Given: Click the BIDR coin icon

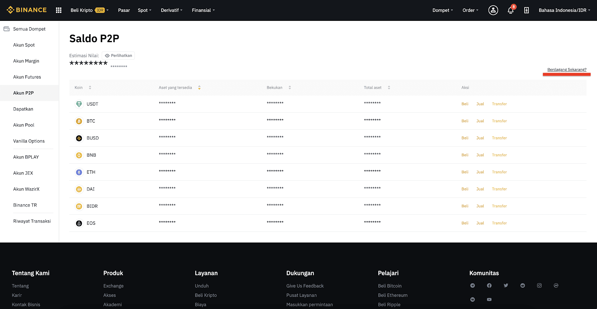Looking at the screenshot, I should (79, 206).
